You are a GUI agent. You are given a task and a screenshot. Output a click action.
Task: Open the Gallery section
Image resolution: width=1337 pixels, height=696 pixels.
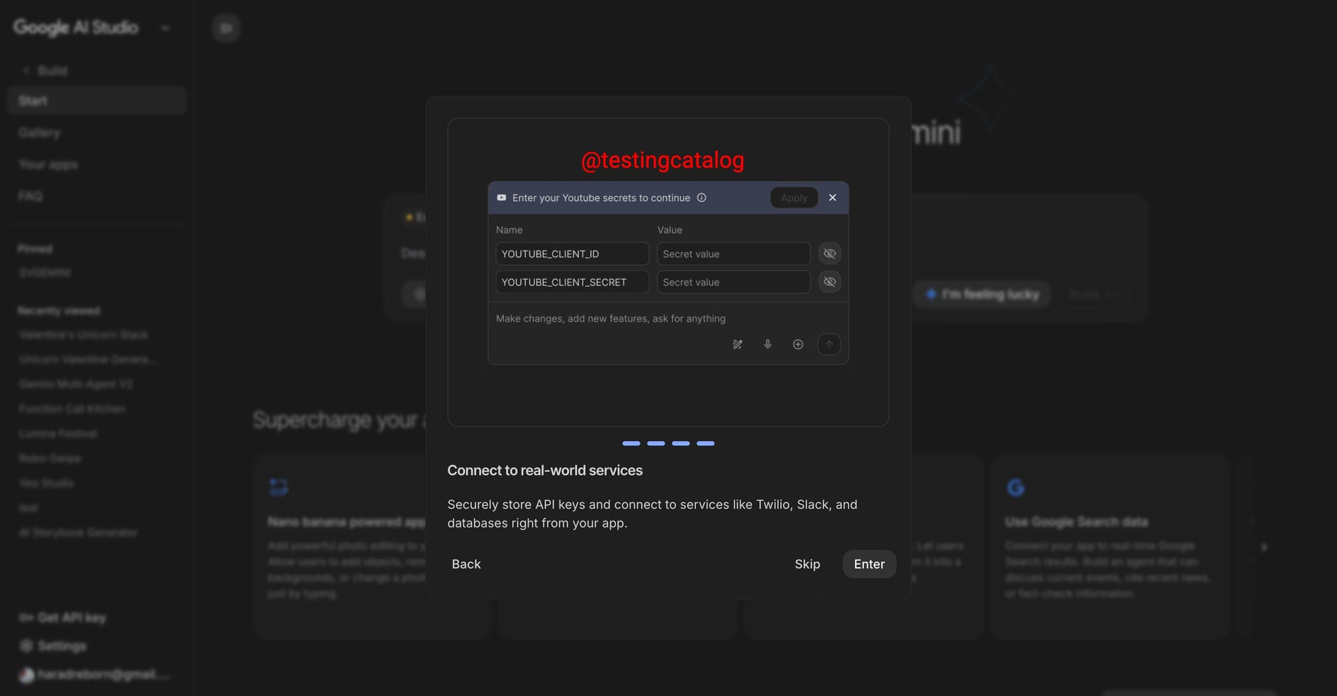39,132
